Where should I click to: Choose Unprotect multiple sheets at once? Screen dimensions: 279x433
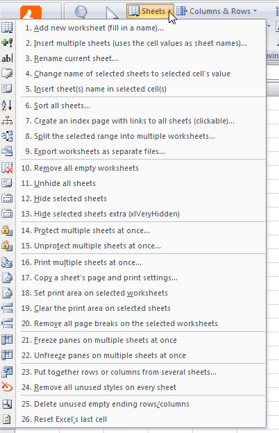[141, 246]
